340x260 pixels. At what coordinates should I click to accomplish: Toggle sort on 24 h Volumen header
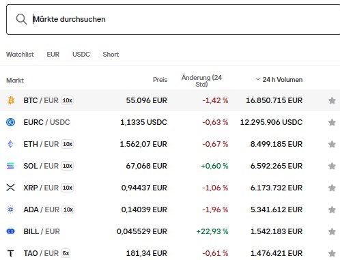click(x=283, y=80)
